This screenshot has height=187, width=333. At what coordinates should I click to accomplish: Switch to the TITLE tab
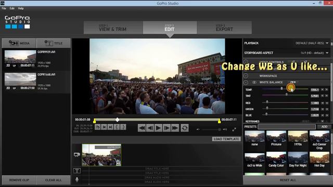(x=54, y=43)
